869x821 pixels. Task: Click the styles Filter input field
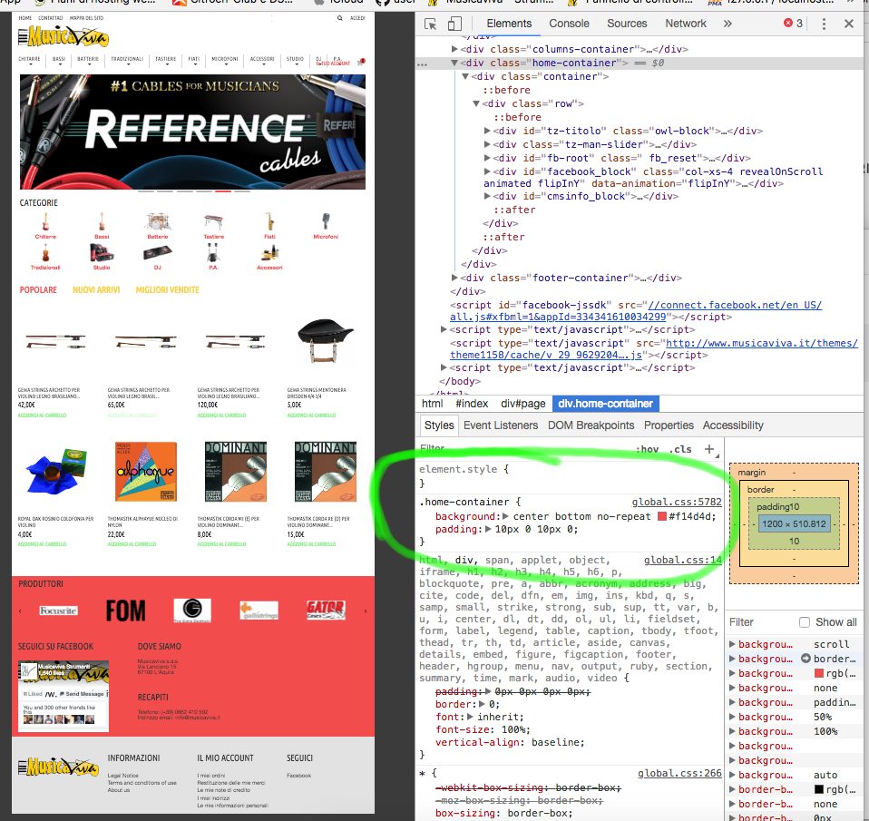[x=523, y=449]
